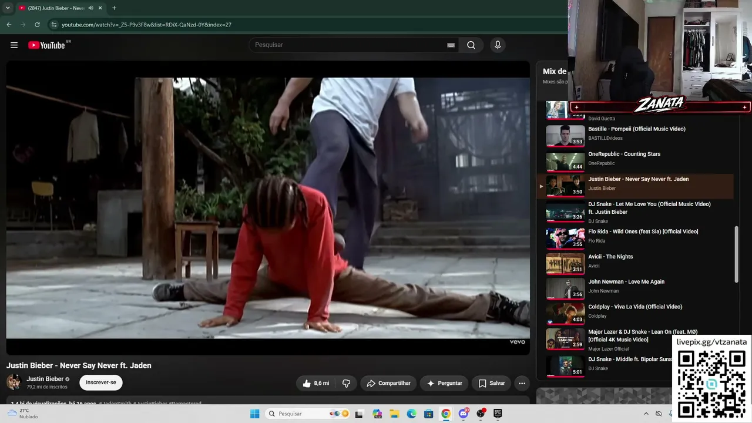Play Coldplay - Viva La Vida
Image resolution: width=752 pixels, height=423 pixels.
(635, 307)
